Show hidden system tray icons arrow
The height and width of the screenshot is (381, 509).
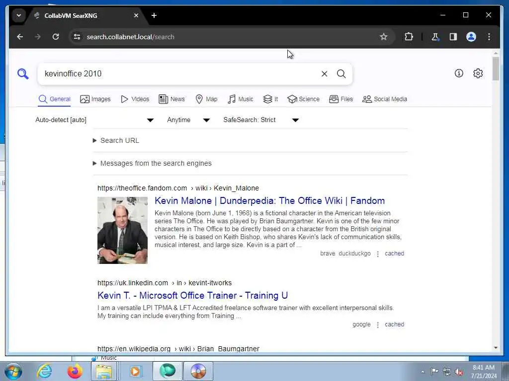click(423, 372)
